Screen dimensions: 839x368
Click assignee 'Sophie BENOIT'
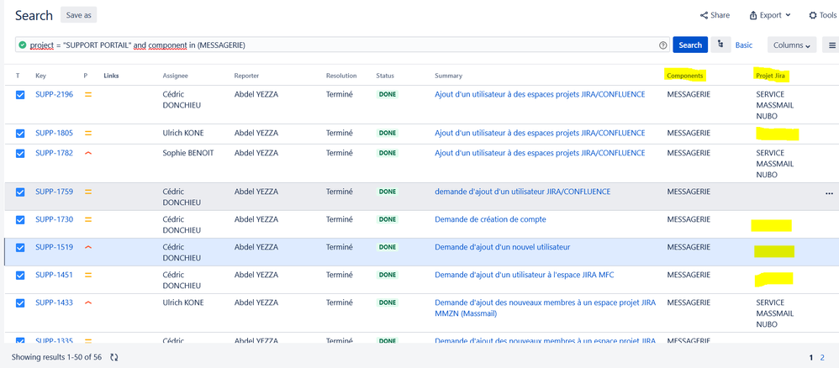point(187,153)
